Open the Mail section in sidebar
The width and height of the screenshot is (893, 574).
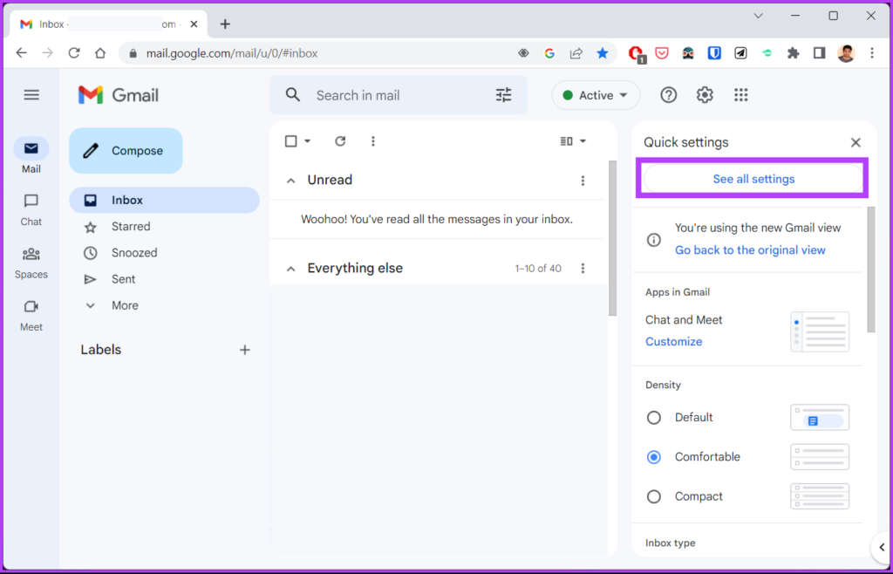click(31, 156)
